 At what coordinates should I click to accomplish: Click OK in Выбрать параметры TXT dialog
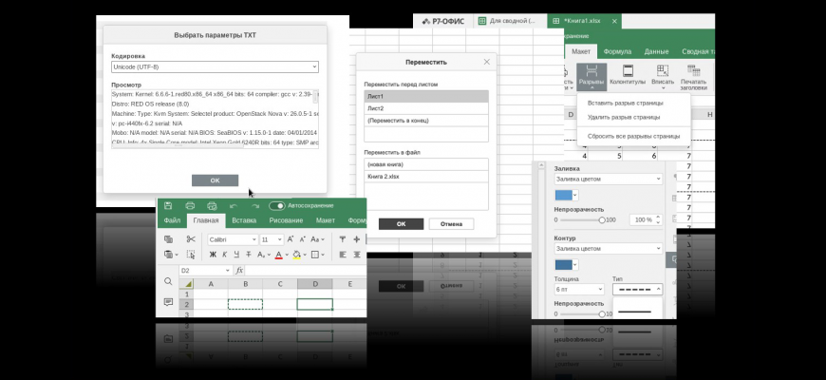(x=215, y=180)
